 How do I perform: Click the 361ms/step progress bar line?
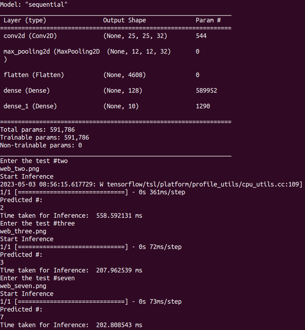tap(93, 192)
